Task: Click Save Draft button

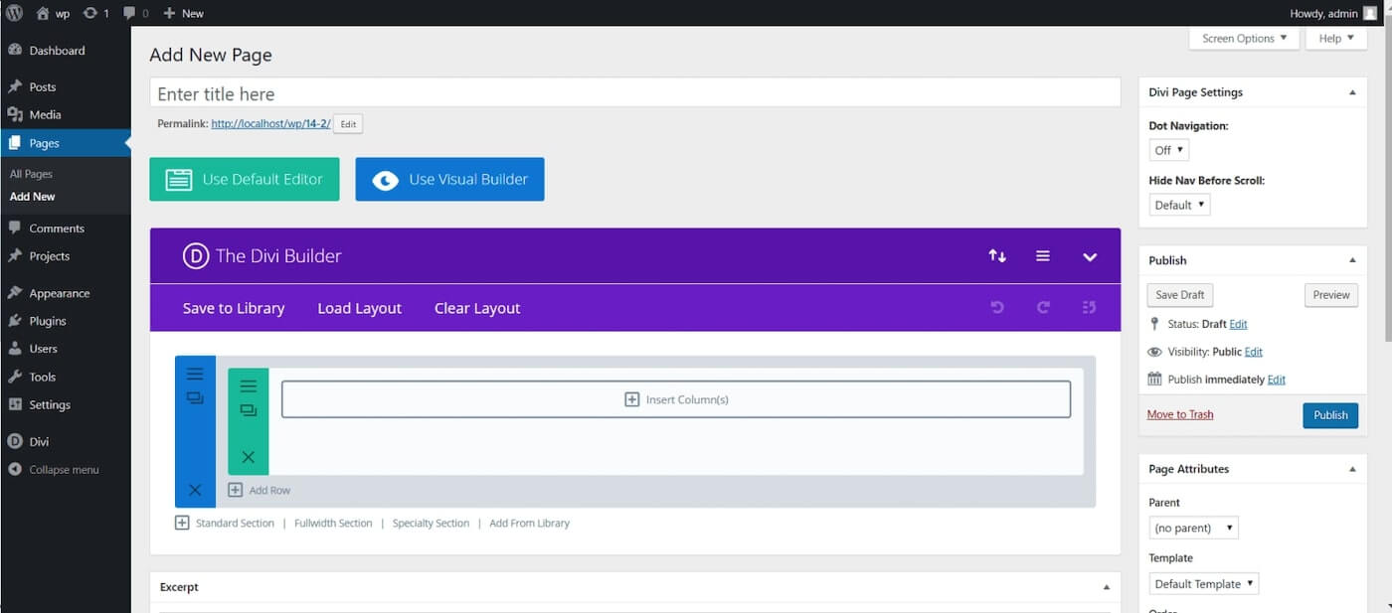Action: (x=1180, y=295)
